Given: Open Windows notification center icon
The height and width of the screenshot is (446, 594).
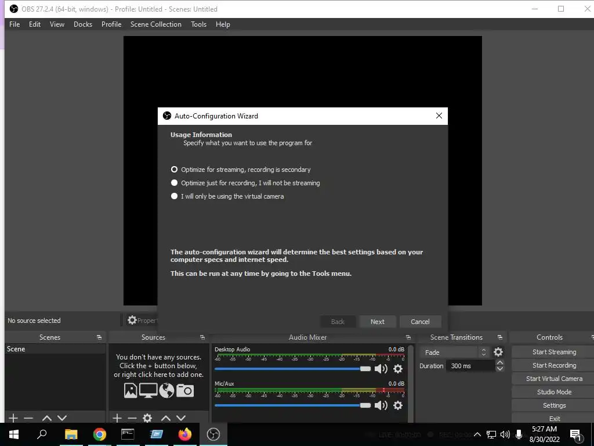Looking at the screenshot, I should pyautogui.click(x=575, y=434).
